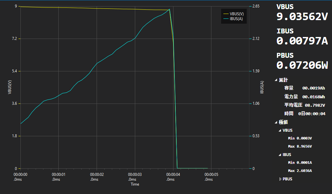Viewport: 332px width, 194px height.
Task: Click the IBUS(A) right axis title
Action: click(262, 87)
